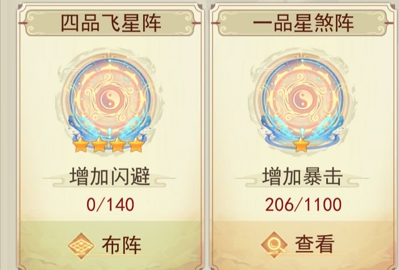Tap the 一品星煞阵 yin-yang formation emblem
399x270 pixels.
pos(302,101)
